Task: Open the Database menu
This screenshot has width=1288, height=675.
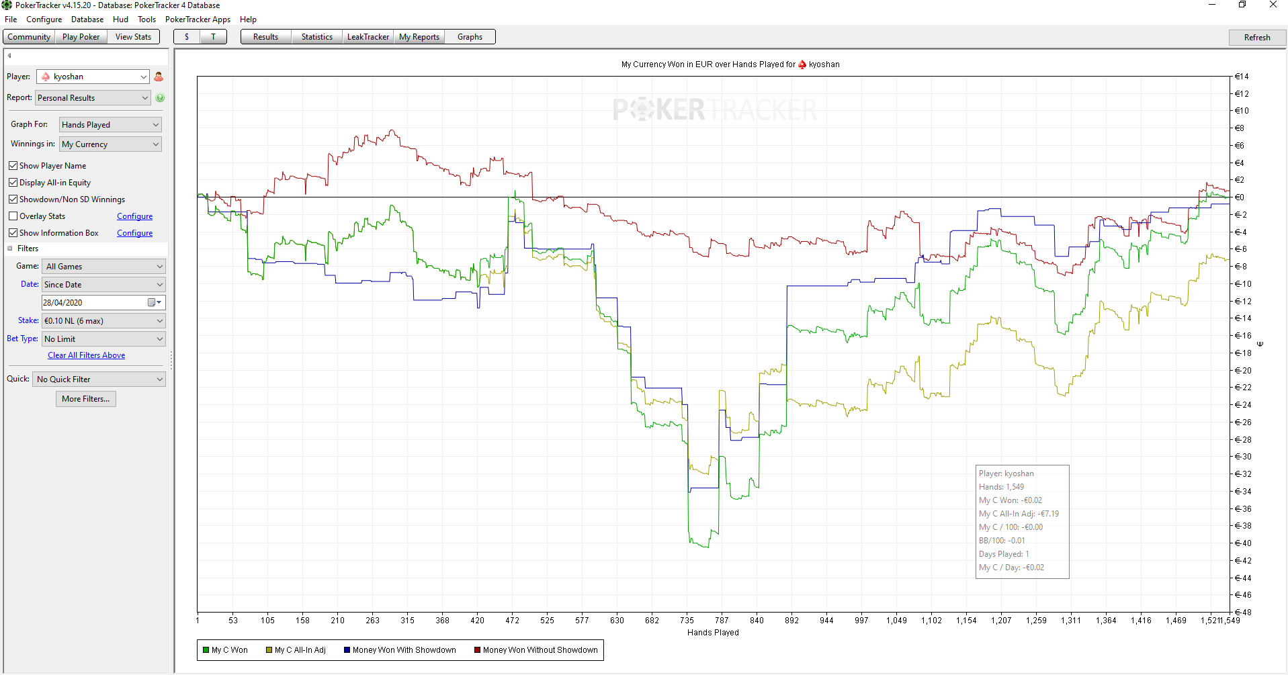Action: pyautogui.click(x=87, y=19)
